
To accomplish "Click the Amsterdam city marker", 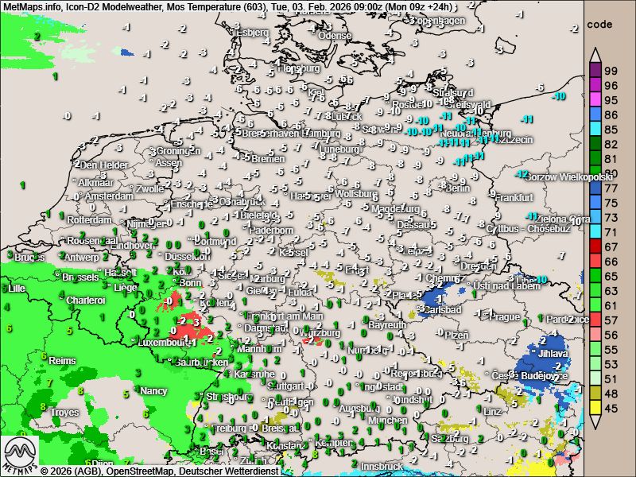I will [80, 196].
